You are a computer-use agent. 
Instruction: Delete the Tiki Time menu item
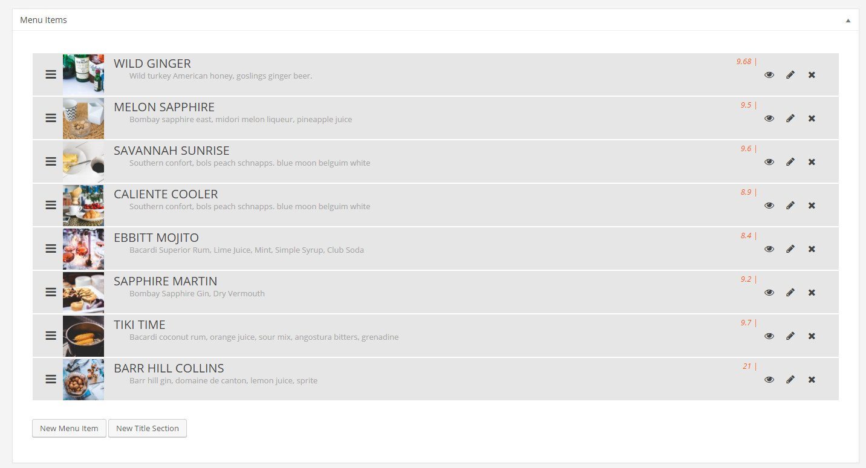pyautogui.click(x=812, y=336)
